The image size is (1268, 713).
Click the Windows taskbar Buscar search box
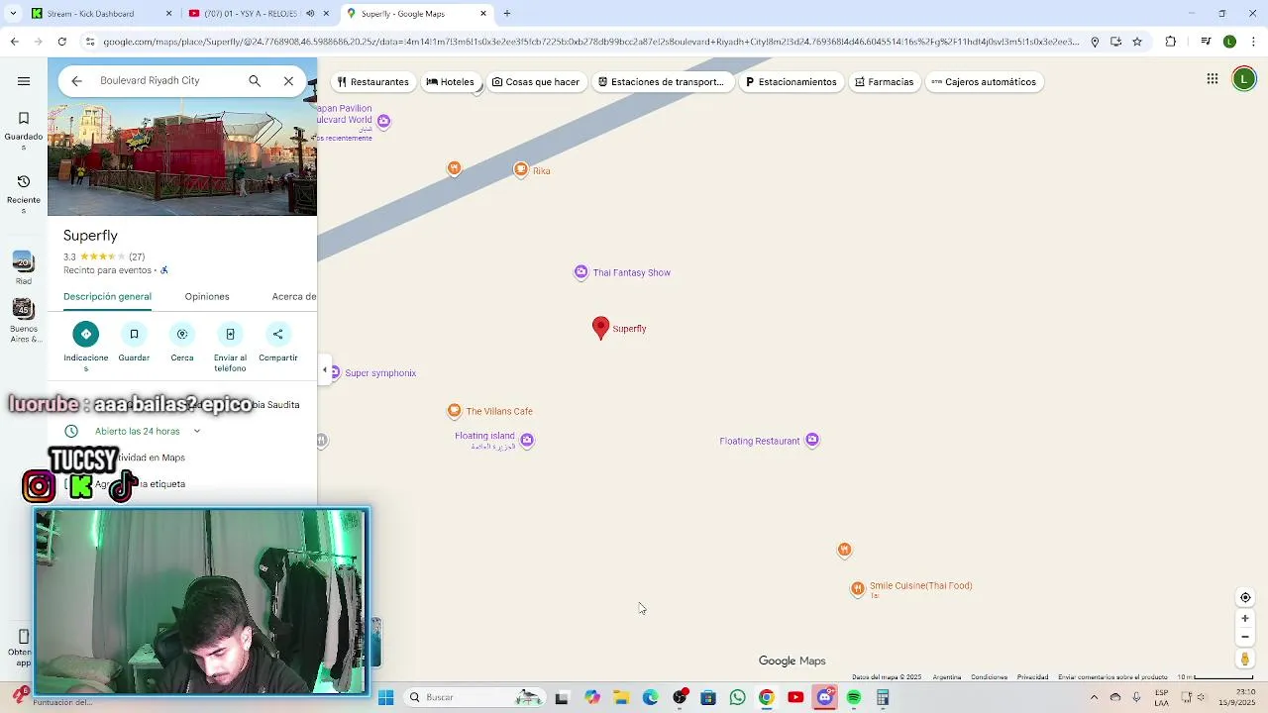pos(474,697)
